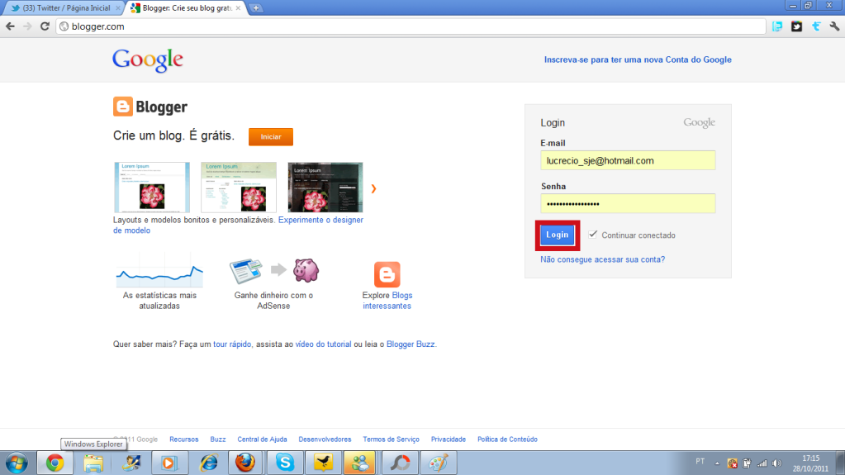Select the dark template thumbnail

325,188
